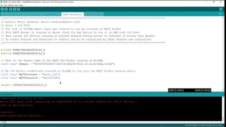This screenshot has width=226, height=127.
Task: Click the console horizontal scrollbar right arrow
Action: (x=221, y=122)
